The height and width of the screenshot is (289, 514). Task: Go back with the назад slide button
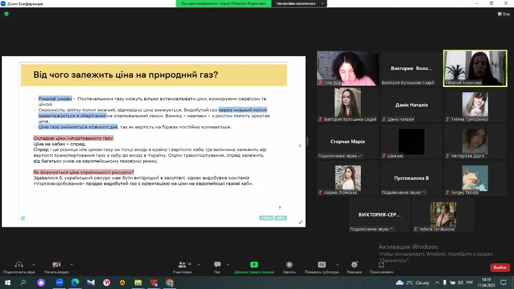pos(266,218)
